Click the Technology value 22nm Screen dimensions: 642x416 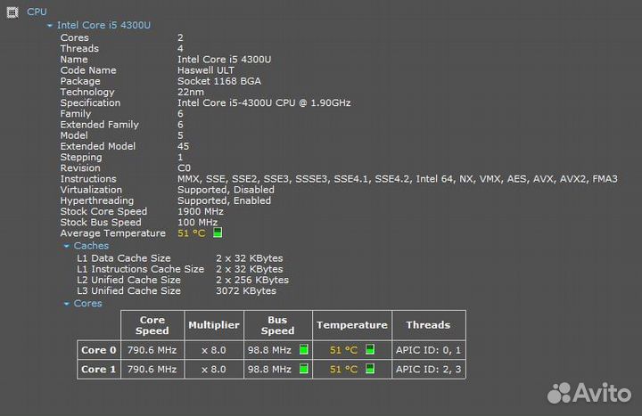(191, 92)
